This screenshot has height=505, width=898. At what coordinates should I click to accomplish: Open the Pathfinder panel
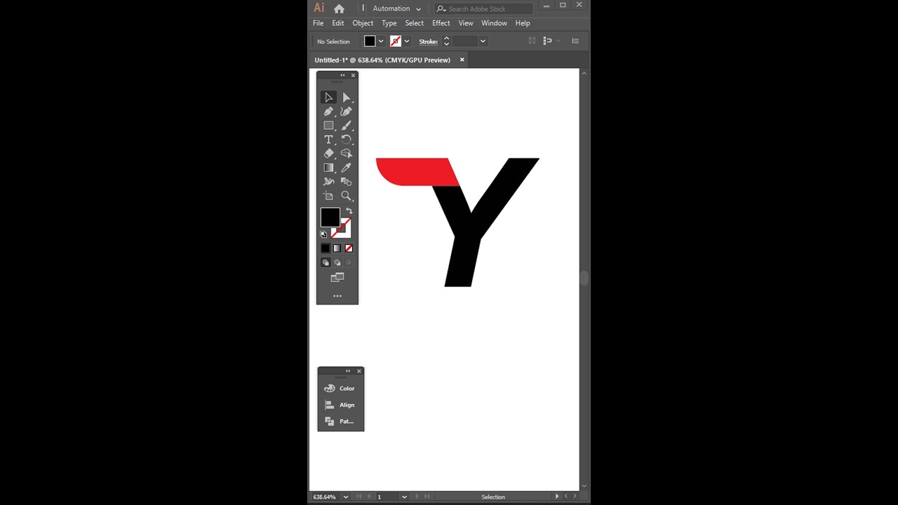340,422
